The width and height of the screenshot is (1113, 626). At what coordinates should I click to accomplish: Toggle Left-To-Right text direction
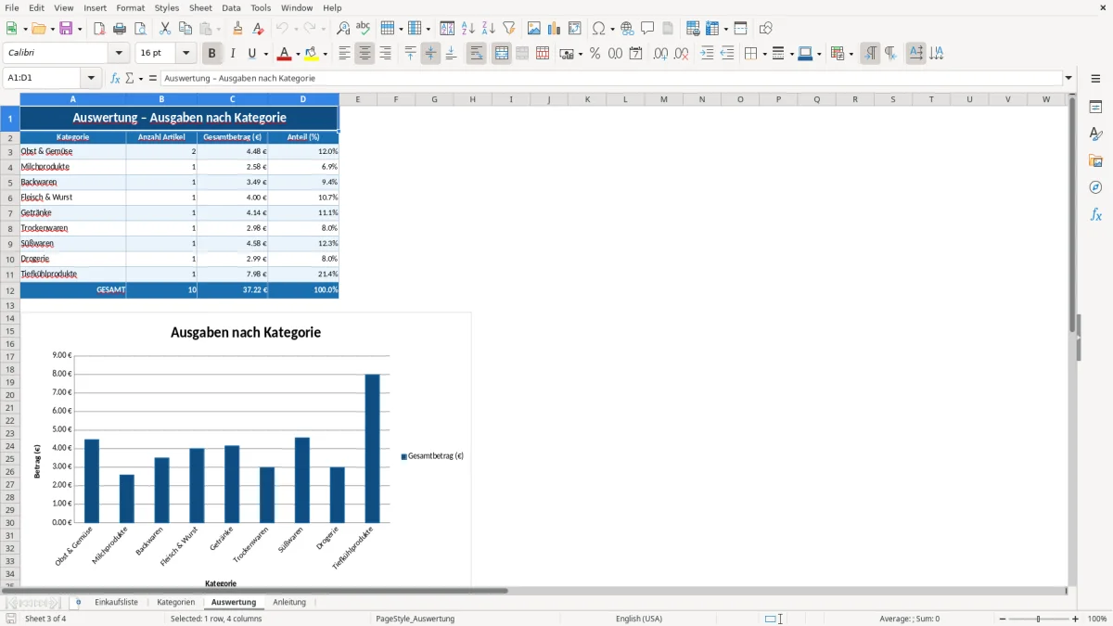click(870, 54)
